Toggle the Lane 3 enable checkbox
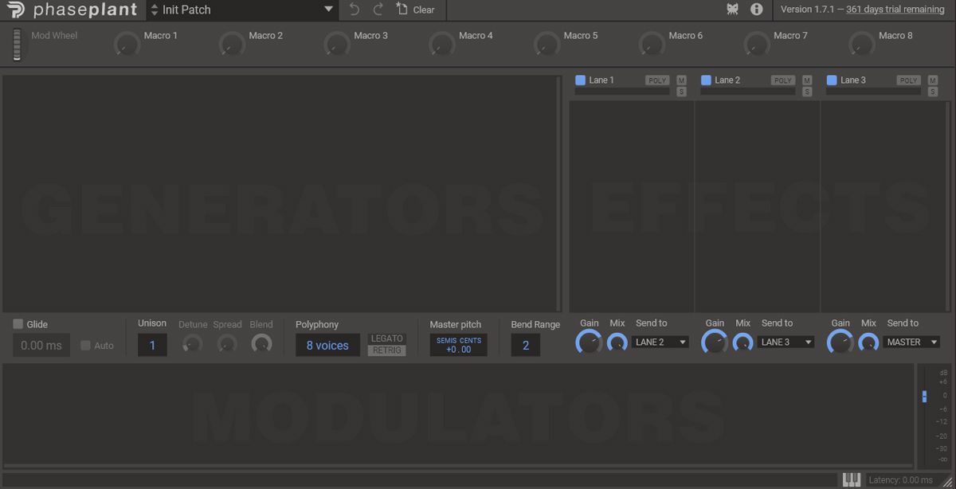This screenshot has width=956, height=489. click(x=832, y=80)
